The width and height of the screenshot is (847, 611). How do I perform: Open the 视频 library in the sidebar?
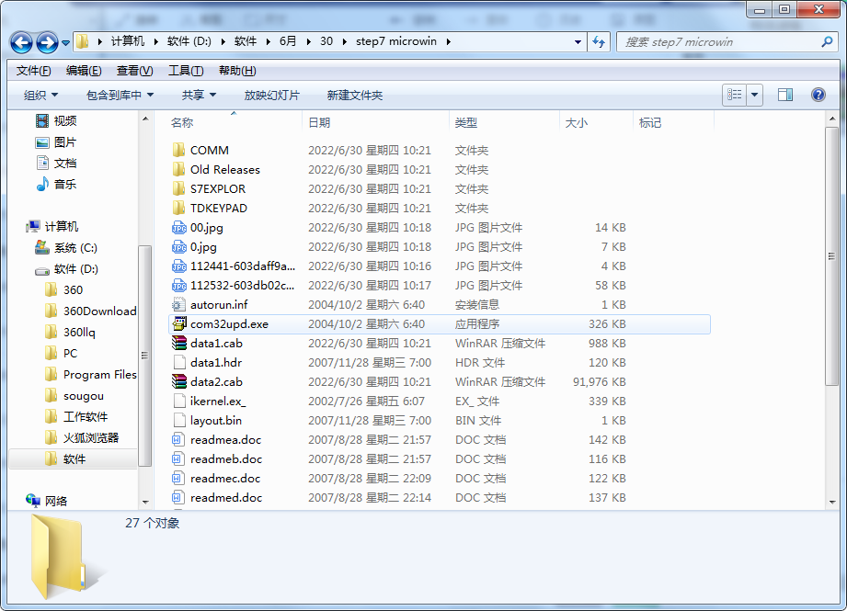pos(56,121)
